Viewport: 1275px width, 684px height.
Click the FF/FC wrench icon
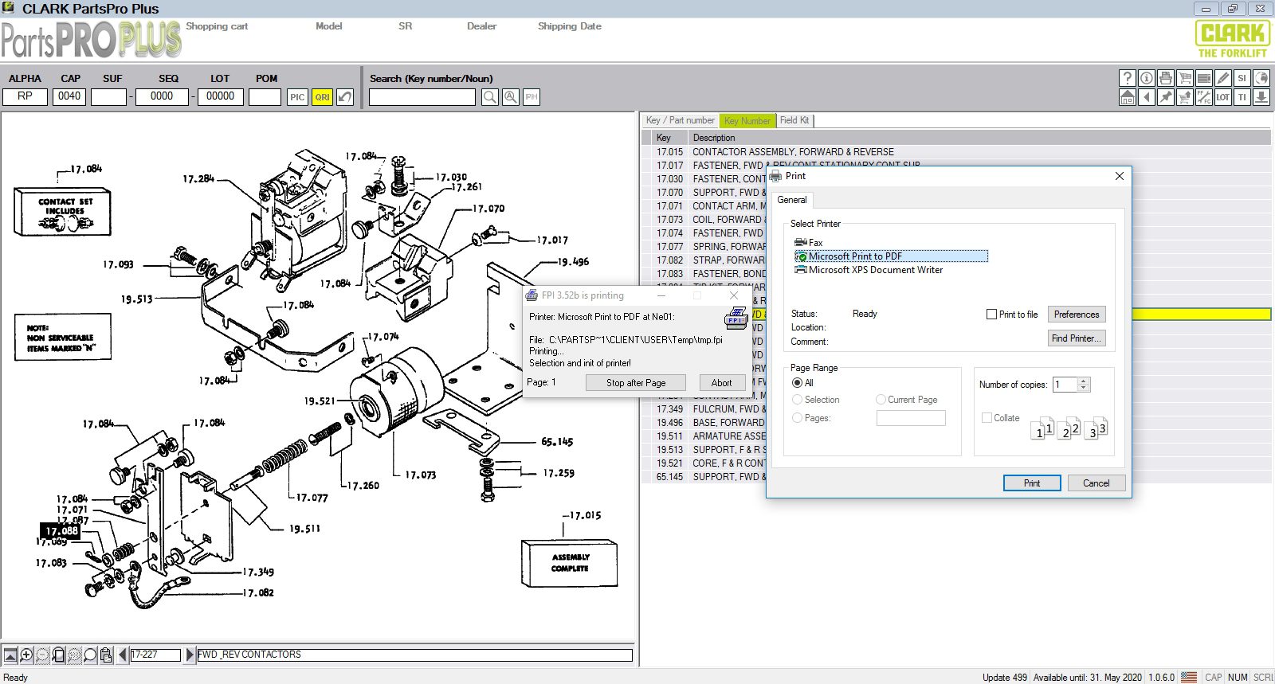[x=1204, y=97]
